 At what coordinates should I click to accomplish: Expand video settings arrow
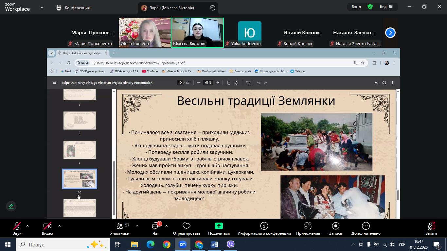[x=60, y=226]
